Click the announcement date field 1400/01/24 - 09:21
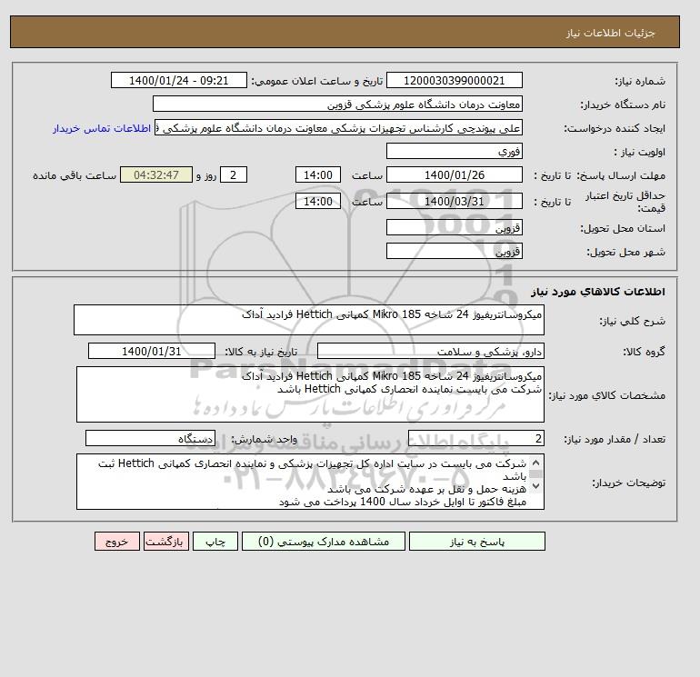The height and width of the screenshot is (677, 700). tap(178, 80)
